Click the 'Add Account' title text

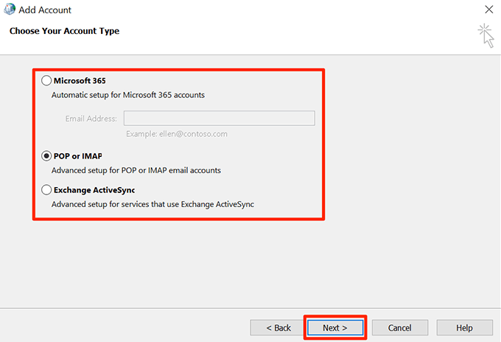(45, 10)
